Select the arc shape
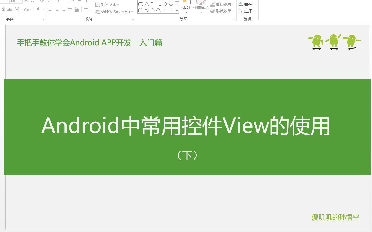The height and width of the screenshot is (232, 372). pos(153,10)
